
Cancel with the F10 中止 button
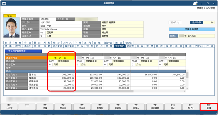coord(173,107)
